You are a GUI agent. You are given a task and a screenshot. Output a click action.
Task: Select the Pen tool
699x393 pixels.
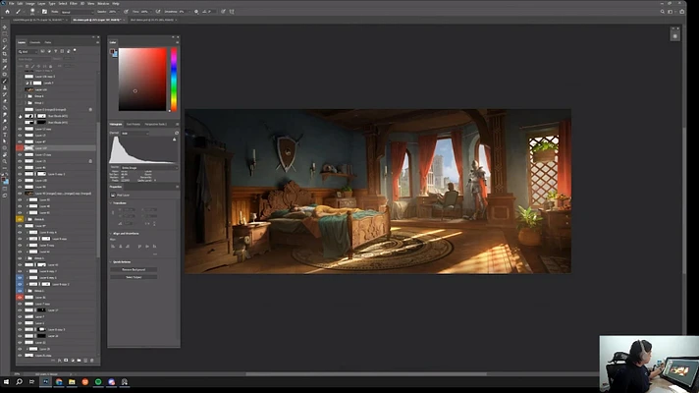click(x=5, y=128)
